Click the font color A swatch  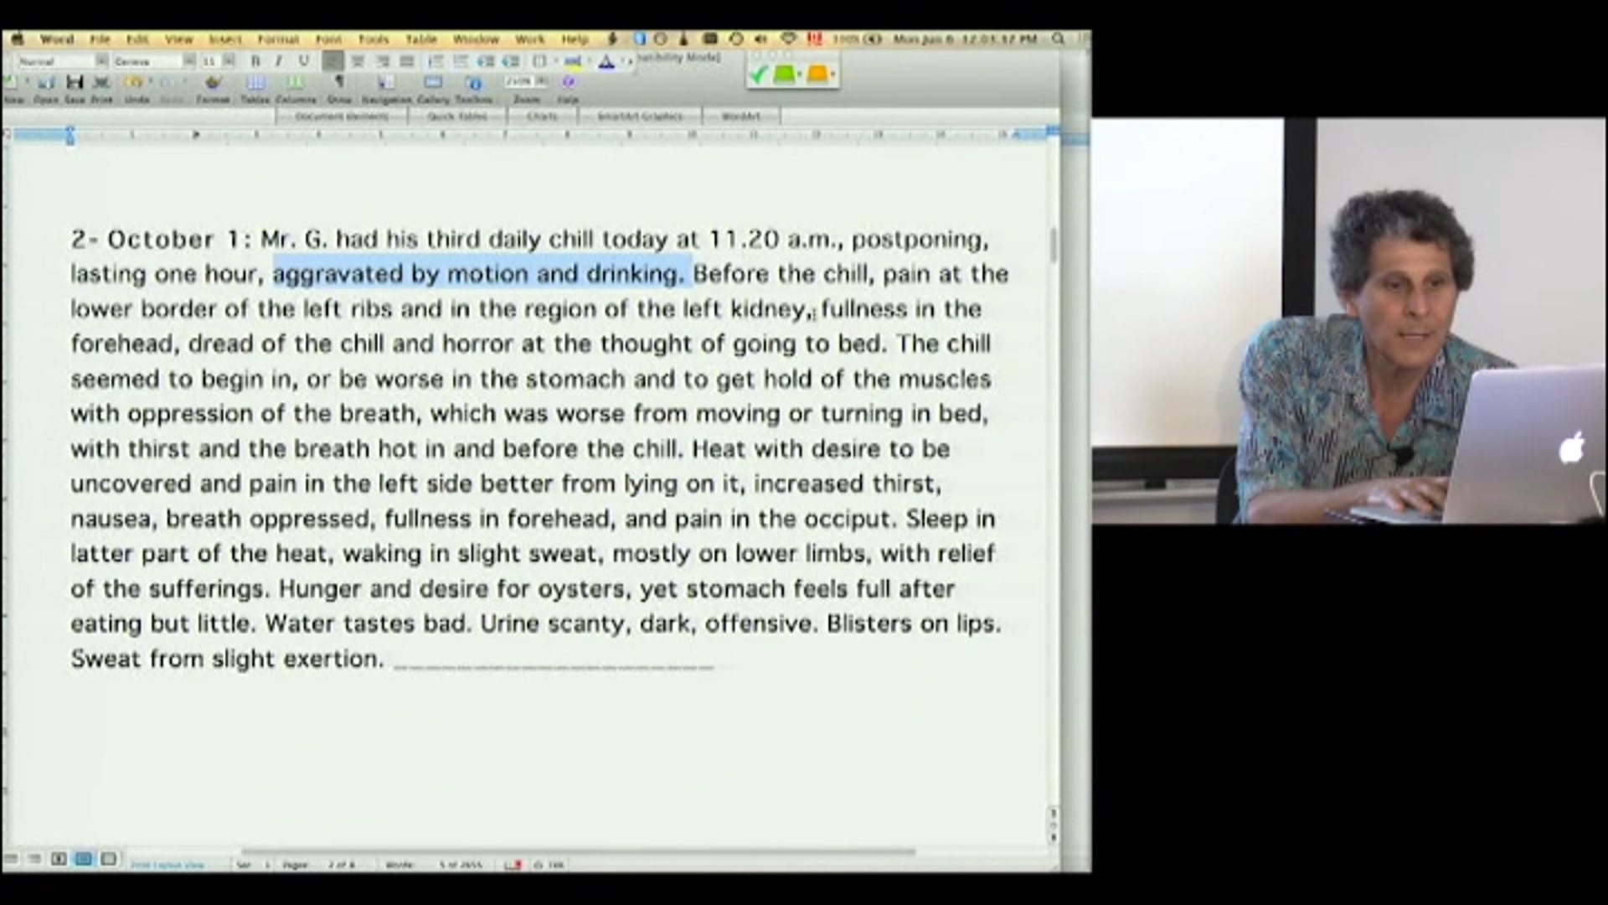click(x=606, y=61)
